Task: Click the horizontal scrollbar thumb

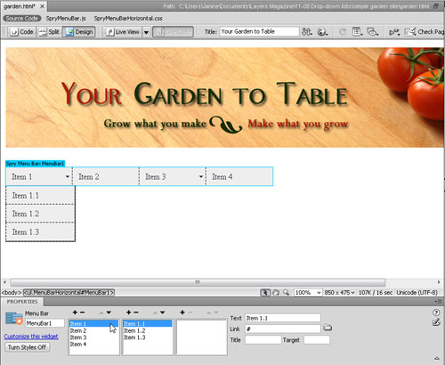Action: [x=198, y=282]
